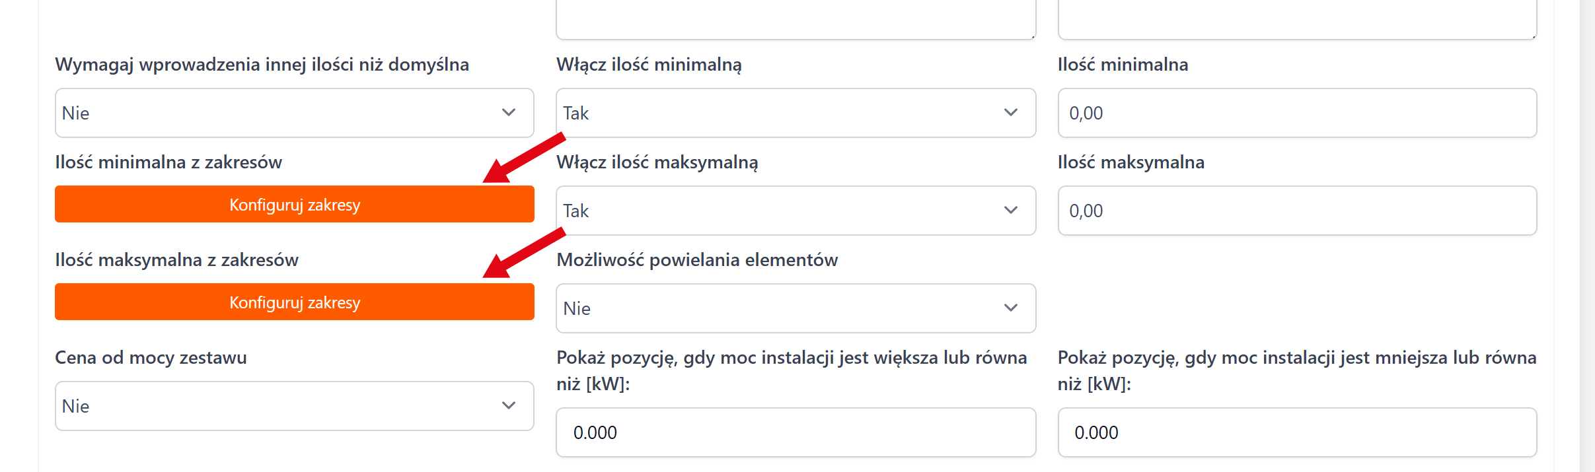Click the chevron arrow of 'Cena od mocy zestawu'
Screen dimensions: 1595x472
tap(508, 406)
